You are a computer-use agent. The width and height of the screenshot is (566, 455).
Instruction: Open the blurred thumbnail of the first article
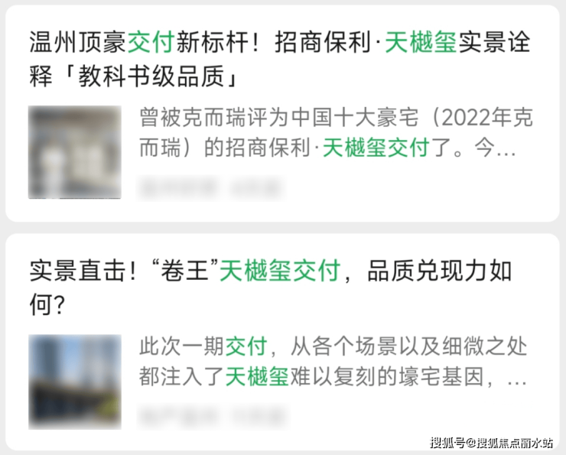point(75,152)
